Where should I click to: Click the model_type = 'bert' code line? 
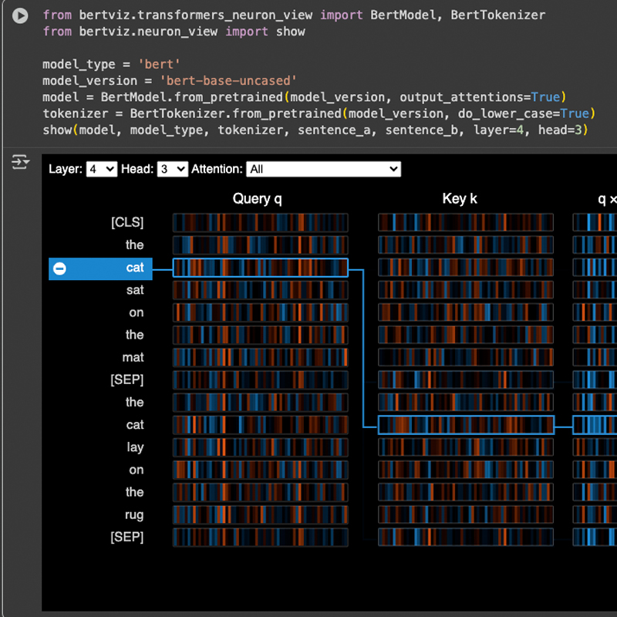pyautogui.click(x=111, y=64)
